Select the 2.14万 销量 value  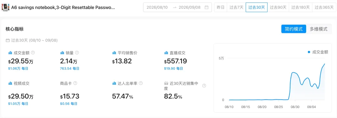point(69,61)
